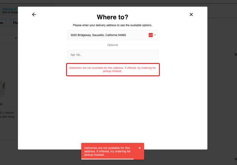Expand the address suggestions dropdown arrow

pyautogui.click(x=155, y=35)
